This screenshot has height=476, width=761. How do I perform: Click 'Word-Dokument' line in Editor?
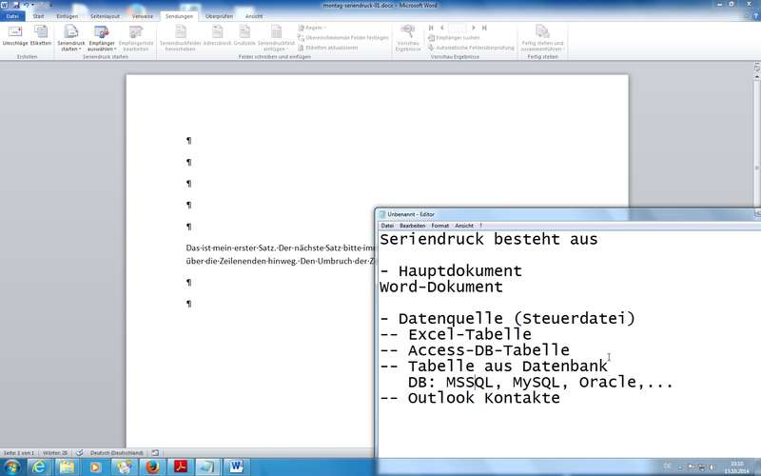(x=441, y=288)
